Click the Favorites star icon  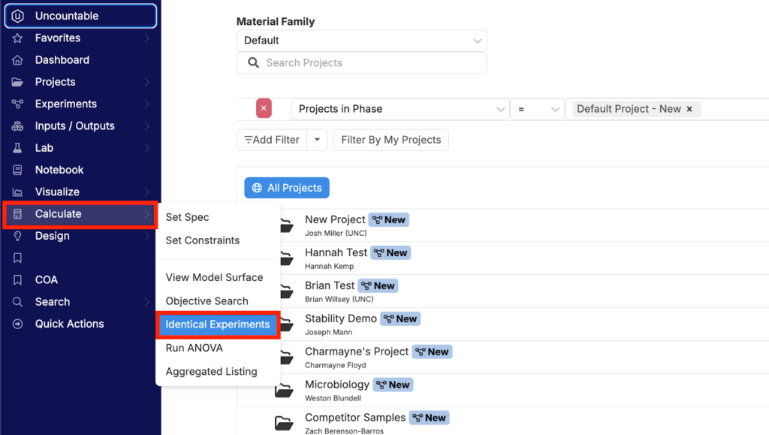(x=17, y=38)
